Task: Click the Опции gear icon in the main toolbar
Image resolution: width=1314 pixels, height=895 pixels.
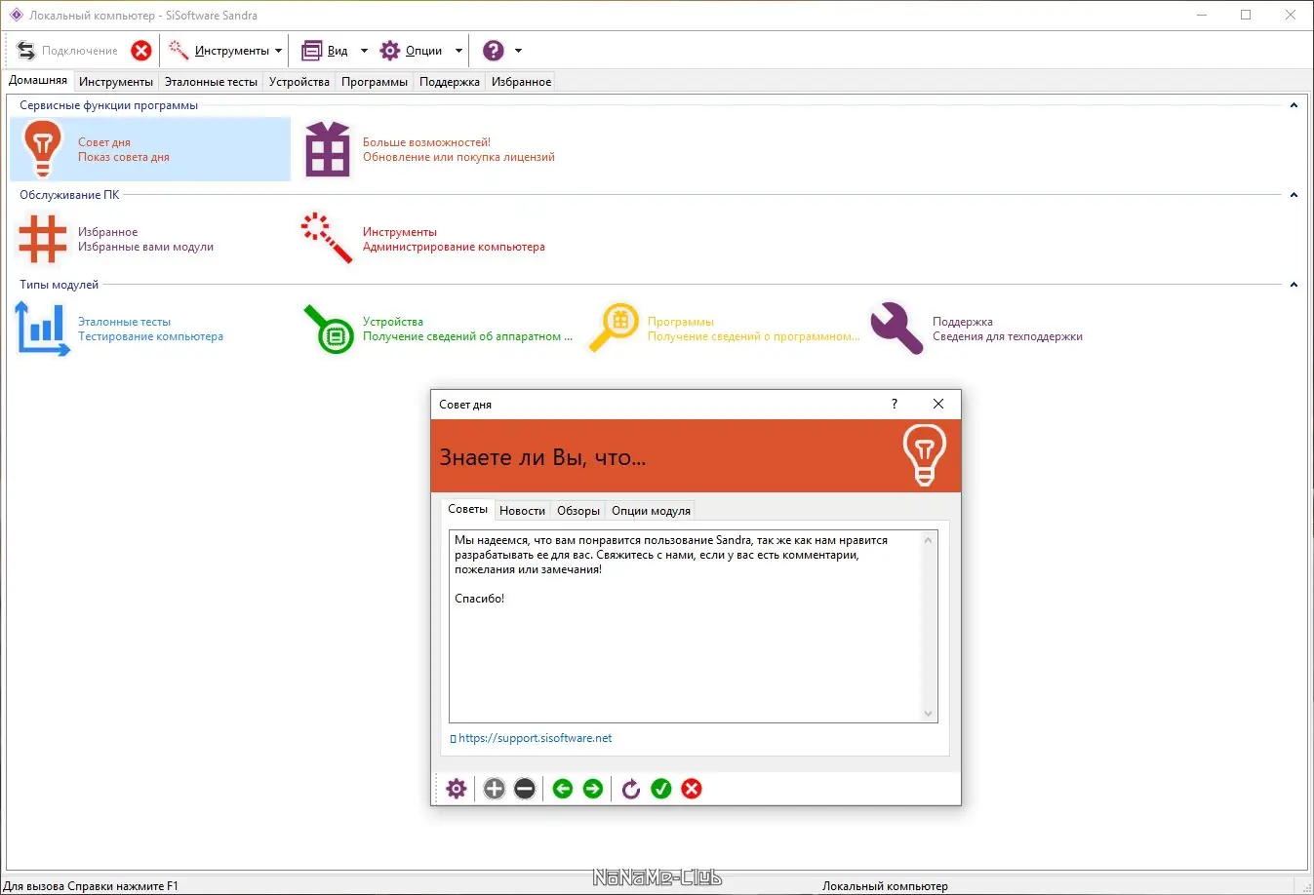Action: tap(390, 51)
